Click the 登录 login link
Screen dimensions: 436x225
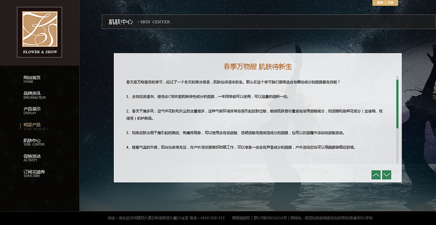380,3
